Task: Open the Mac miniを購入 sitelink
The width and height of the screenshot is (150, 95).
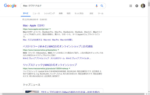Action: tap(66, 40)
